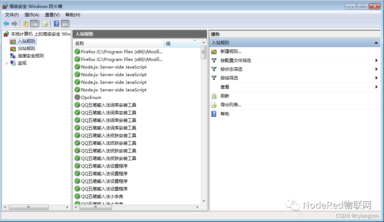The height and width of the screenshot is (222, 384).
Task: Click green check icon of QQ五笔输入法小字典
Action: point(77,196)
